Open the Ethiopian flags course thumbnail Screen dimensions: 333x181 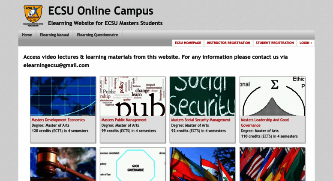tap(202, 164)
